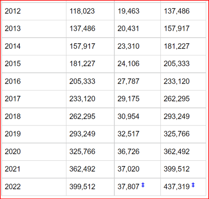The height and width of the screenshot is (199, 209).
Task: Select the 24,106 cell in 2015 row
Action: [x=137, y=64]
